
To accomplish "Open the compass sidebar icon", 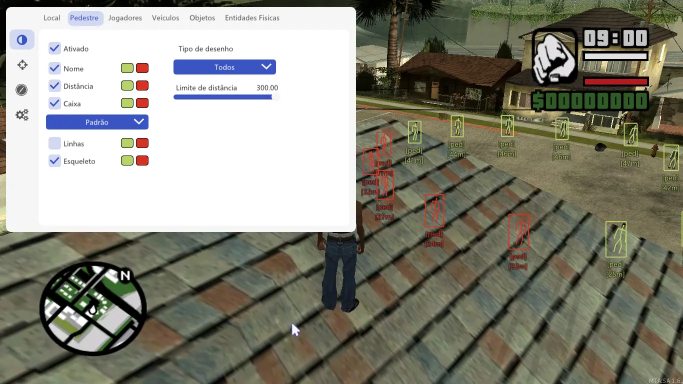I will [x=21, y=90].
